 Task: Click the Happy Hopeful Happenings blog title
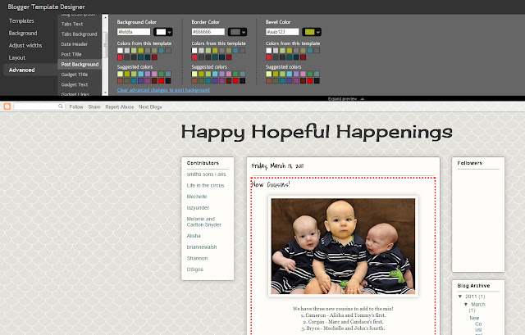pos(317,132)
